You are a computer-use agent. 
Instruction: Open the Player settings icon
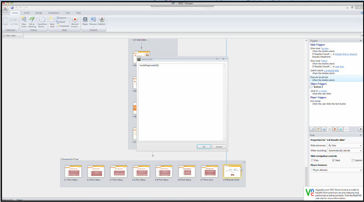85,20
